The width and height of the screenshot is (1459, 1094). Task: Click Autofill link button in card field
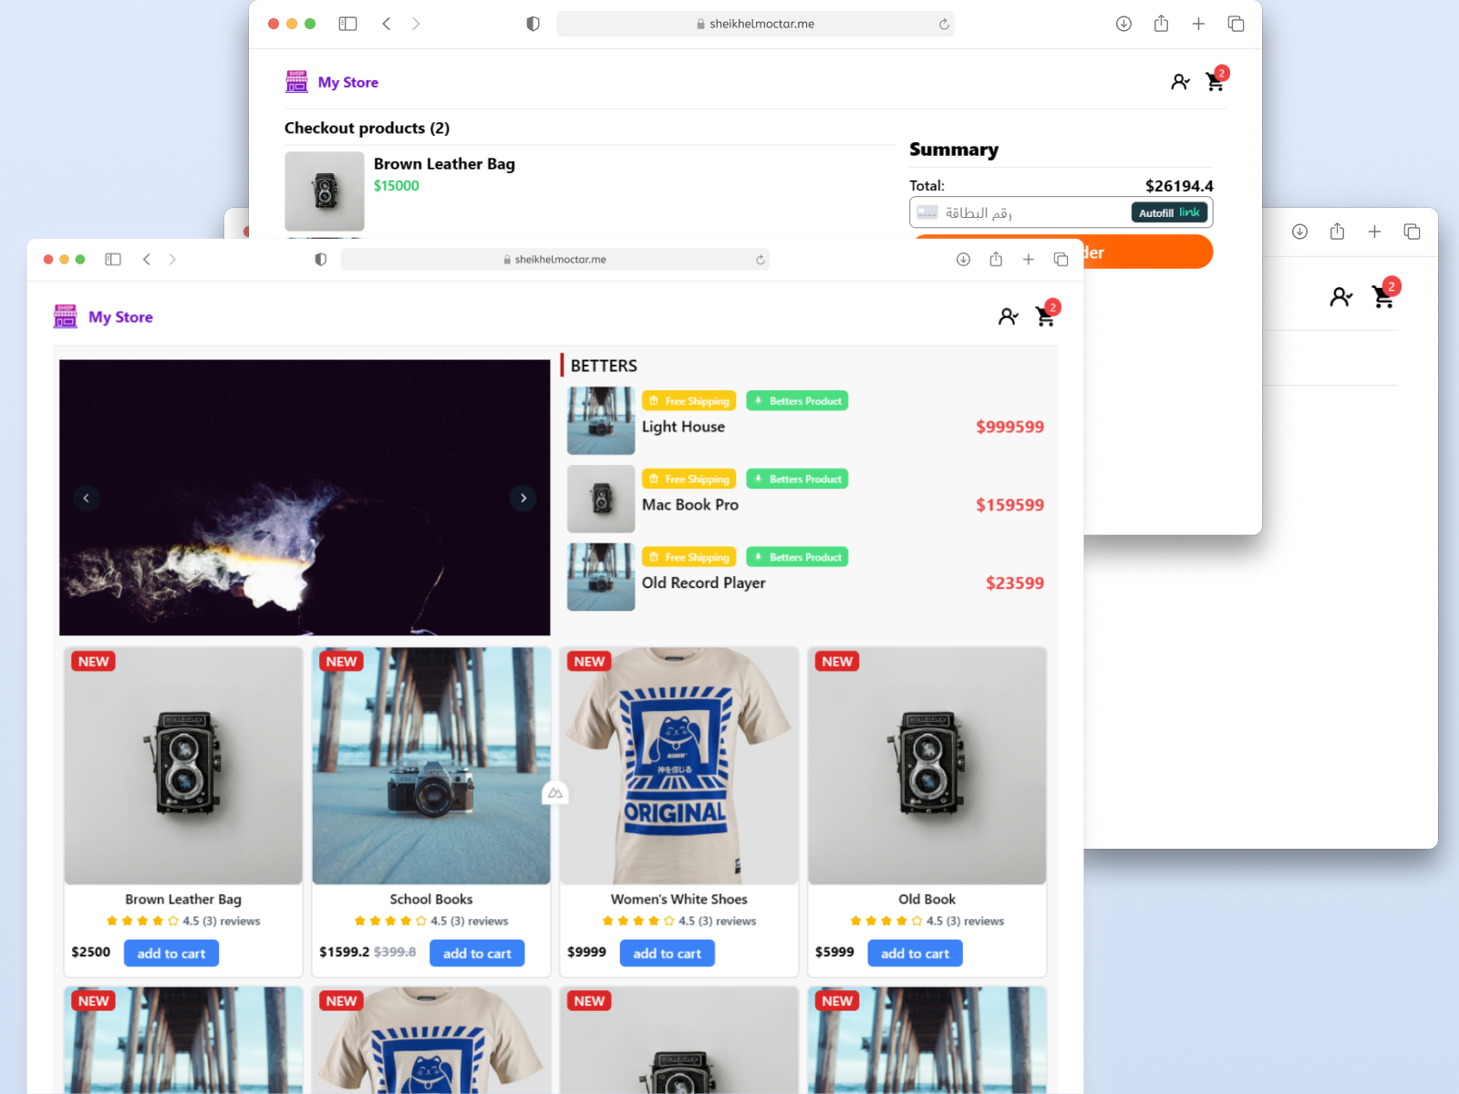[x=1170, y=212]
